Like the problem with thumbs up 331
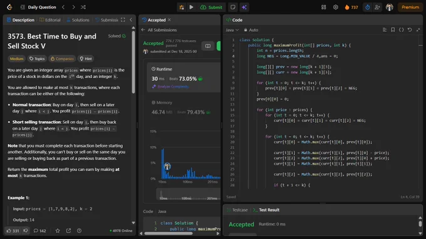The width and height of the screenshot is (426, 239). 13,231
